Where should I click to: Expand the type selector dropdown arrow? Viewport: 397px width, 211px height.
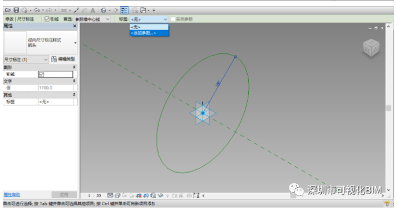click(x=75, y=43)
